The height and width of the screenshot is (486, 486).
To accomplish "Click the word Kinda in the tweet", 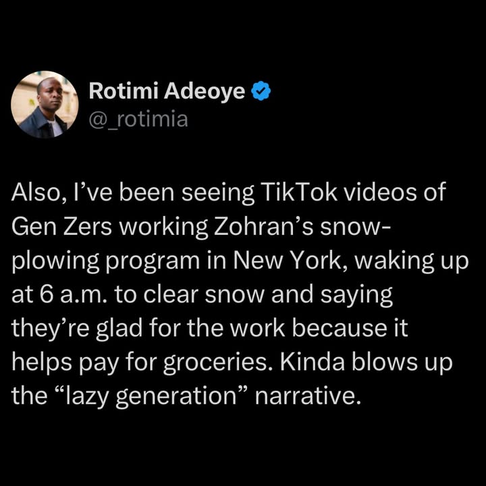I will 312,362.
